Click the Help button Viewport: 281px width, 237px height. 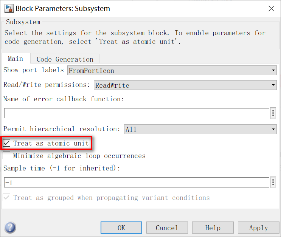click(213, 228)
